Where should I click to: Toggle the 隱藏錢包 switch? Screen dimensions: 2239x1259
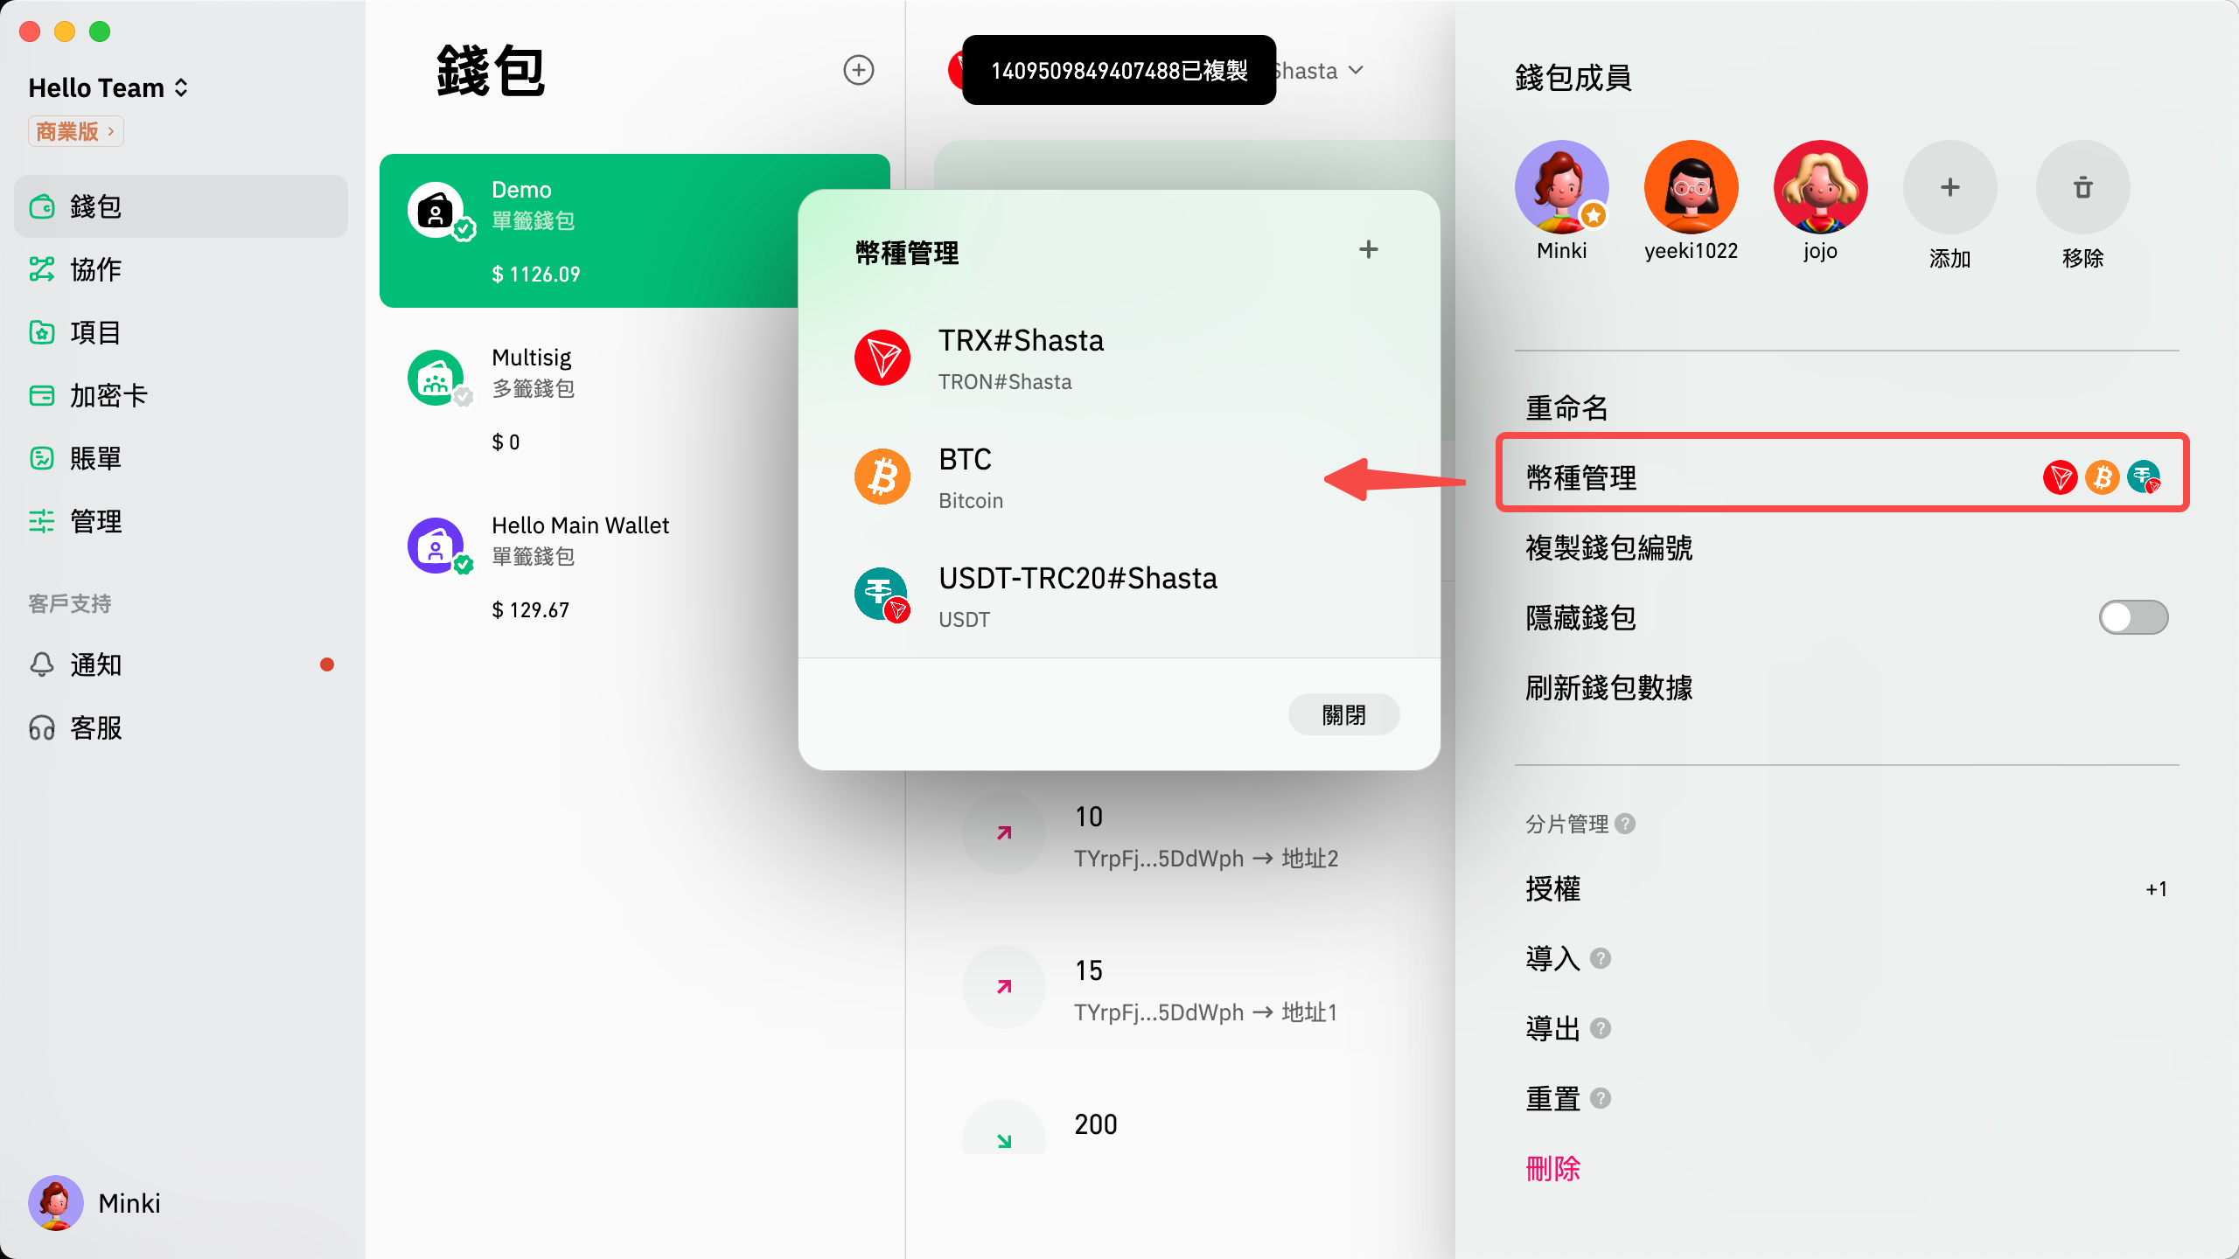[2132, 617]
